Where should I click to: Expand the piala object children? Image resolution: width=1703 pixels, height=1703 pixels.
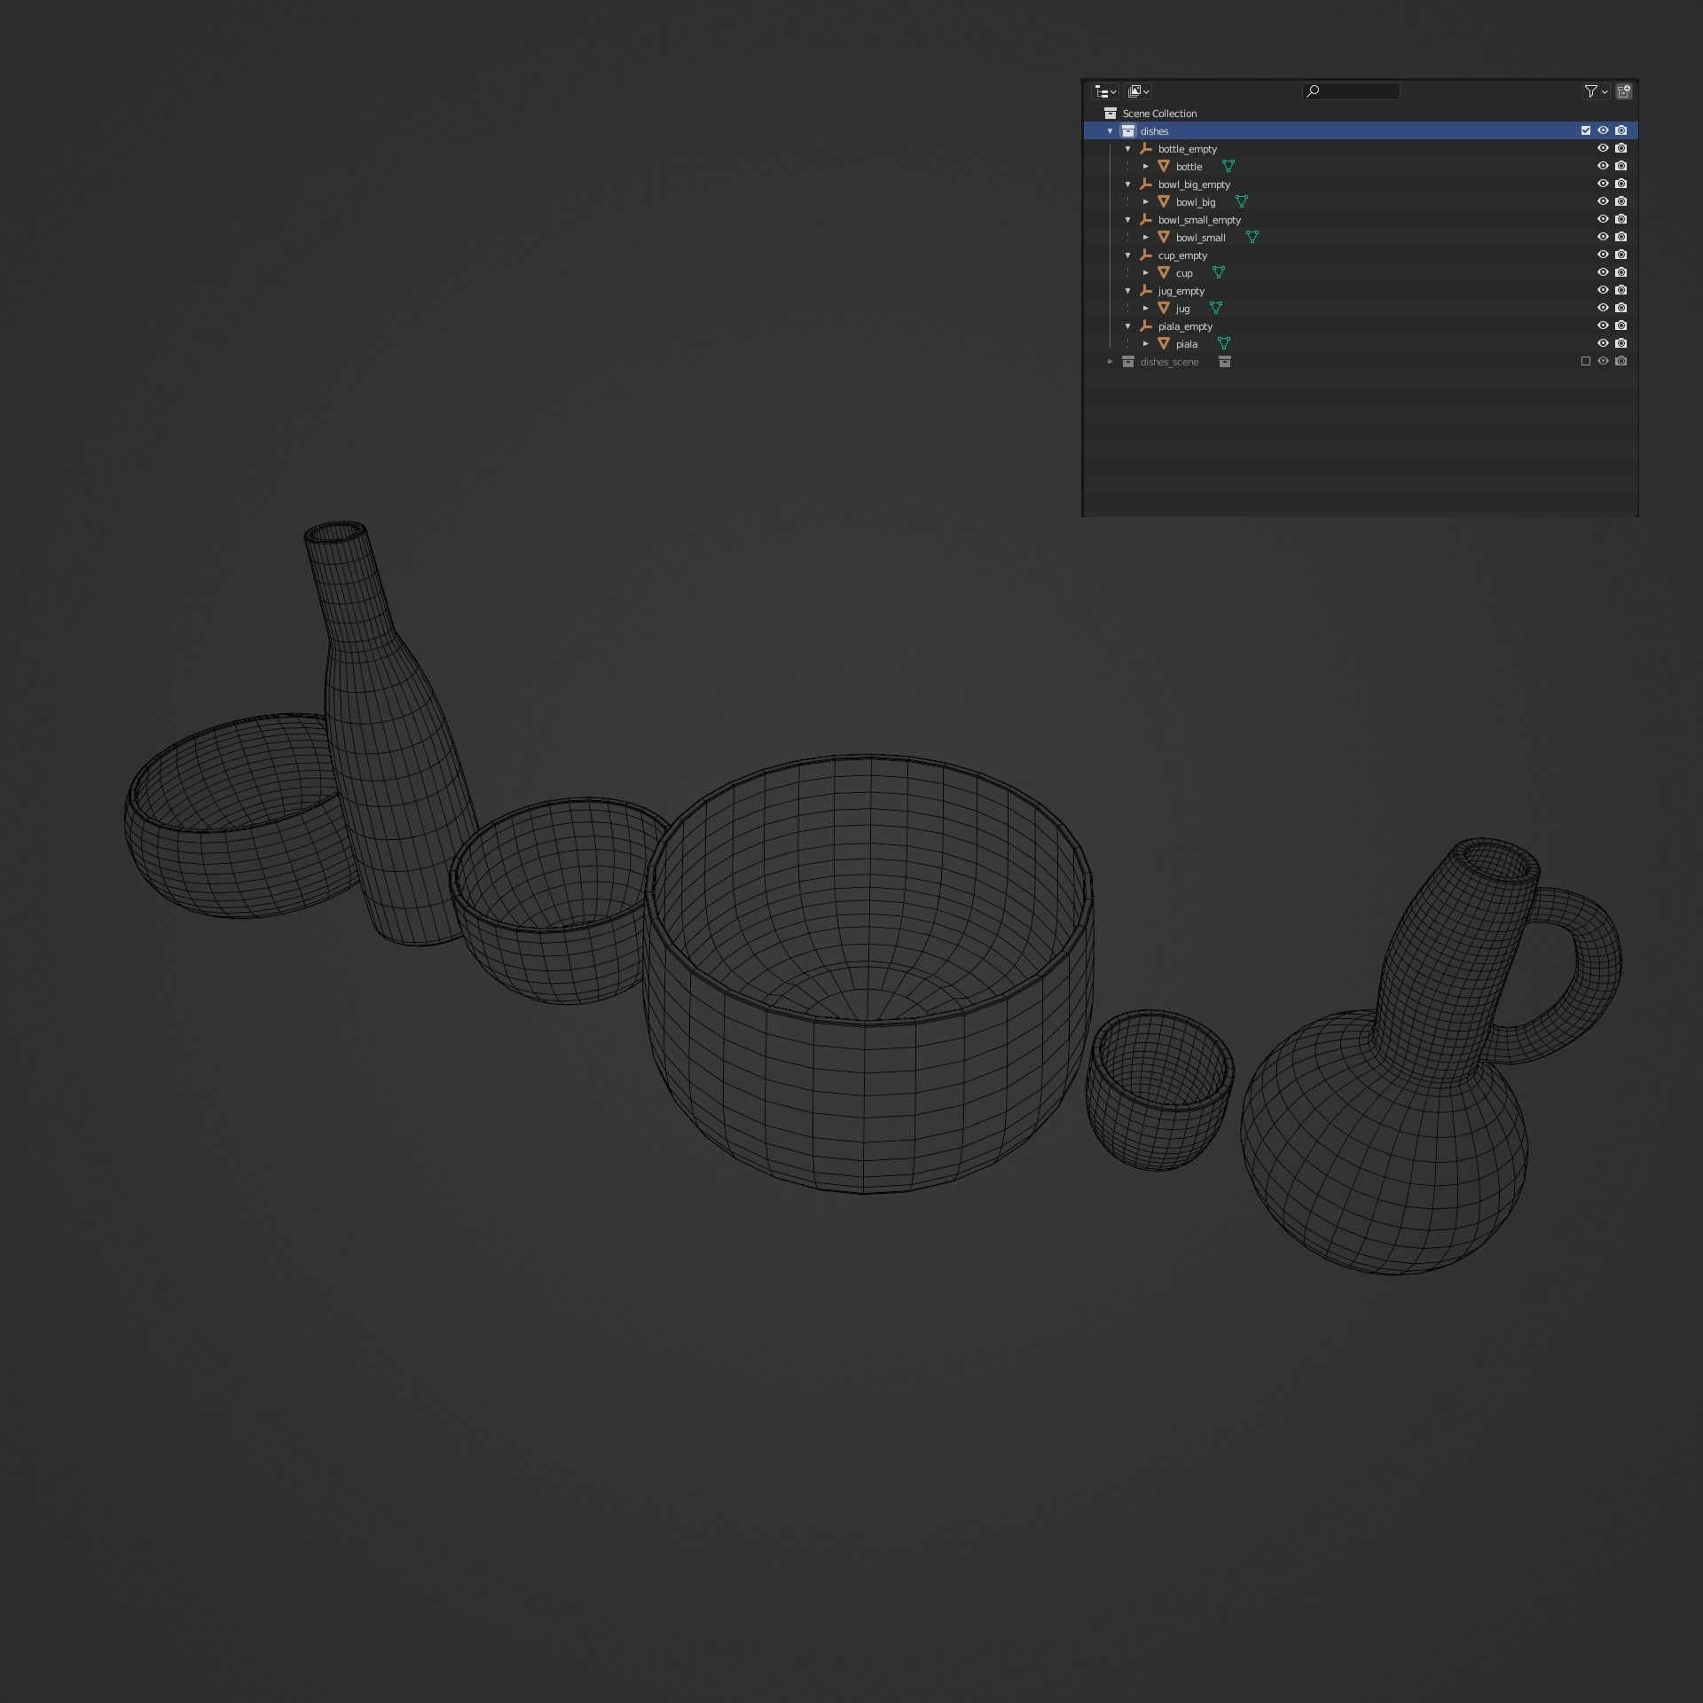pos(1146,343)
